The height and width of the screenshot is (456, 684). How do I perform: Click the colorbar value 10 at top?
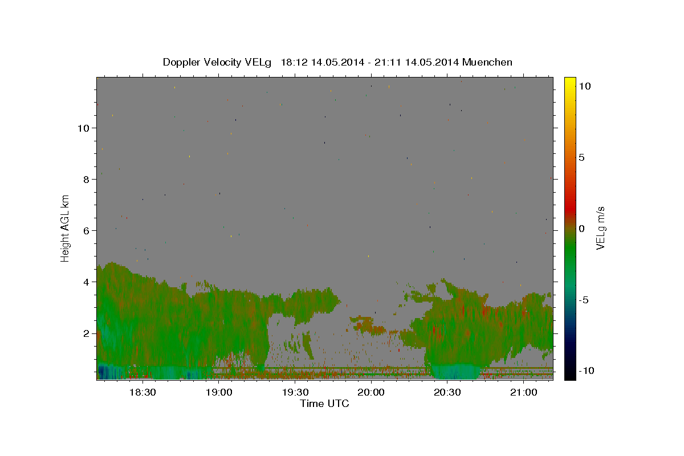coord(584,85)
